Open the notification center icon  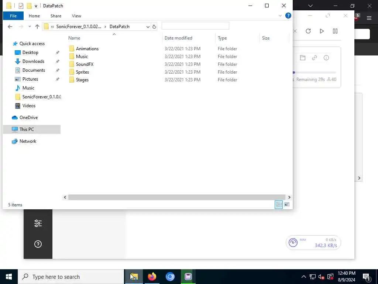point(366,277)
